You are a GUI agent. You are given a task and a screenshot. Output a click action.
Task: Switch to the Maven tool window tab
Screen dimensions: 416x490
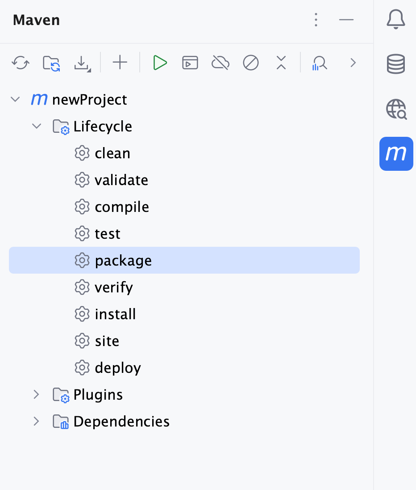(x=396, y=154)
